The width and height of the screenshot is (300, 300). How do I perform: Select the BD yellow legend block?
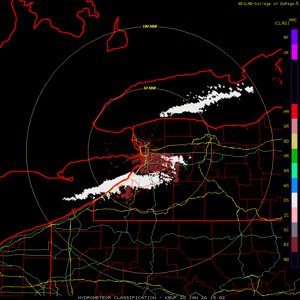point(294,141)
